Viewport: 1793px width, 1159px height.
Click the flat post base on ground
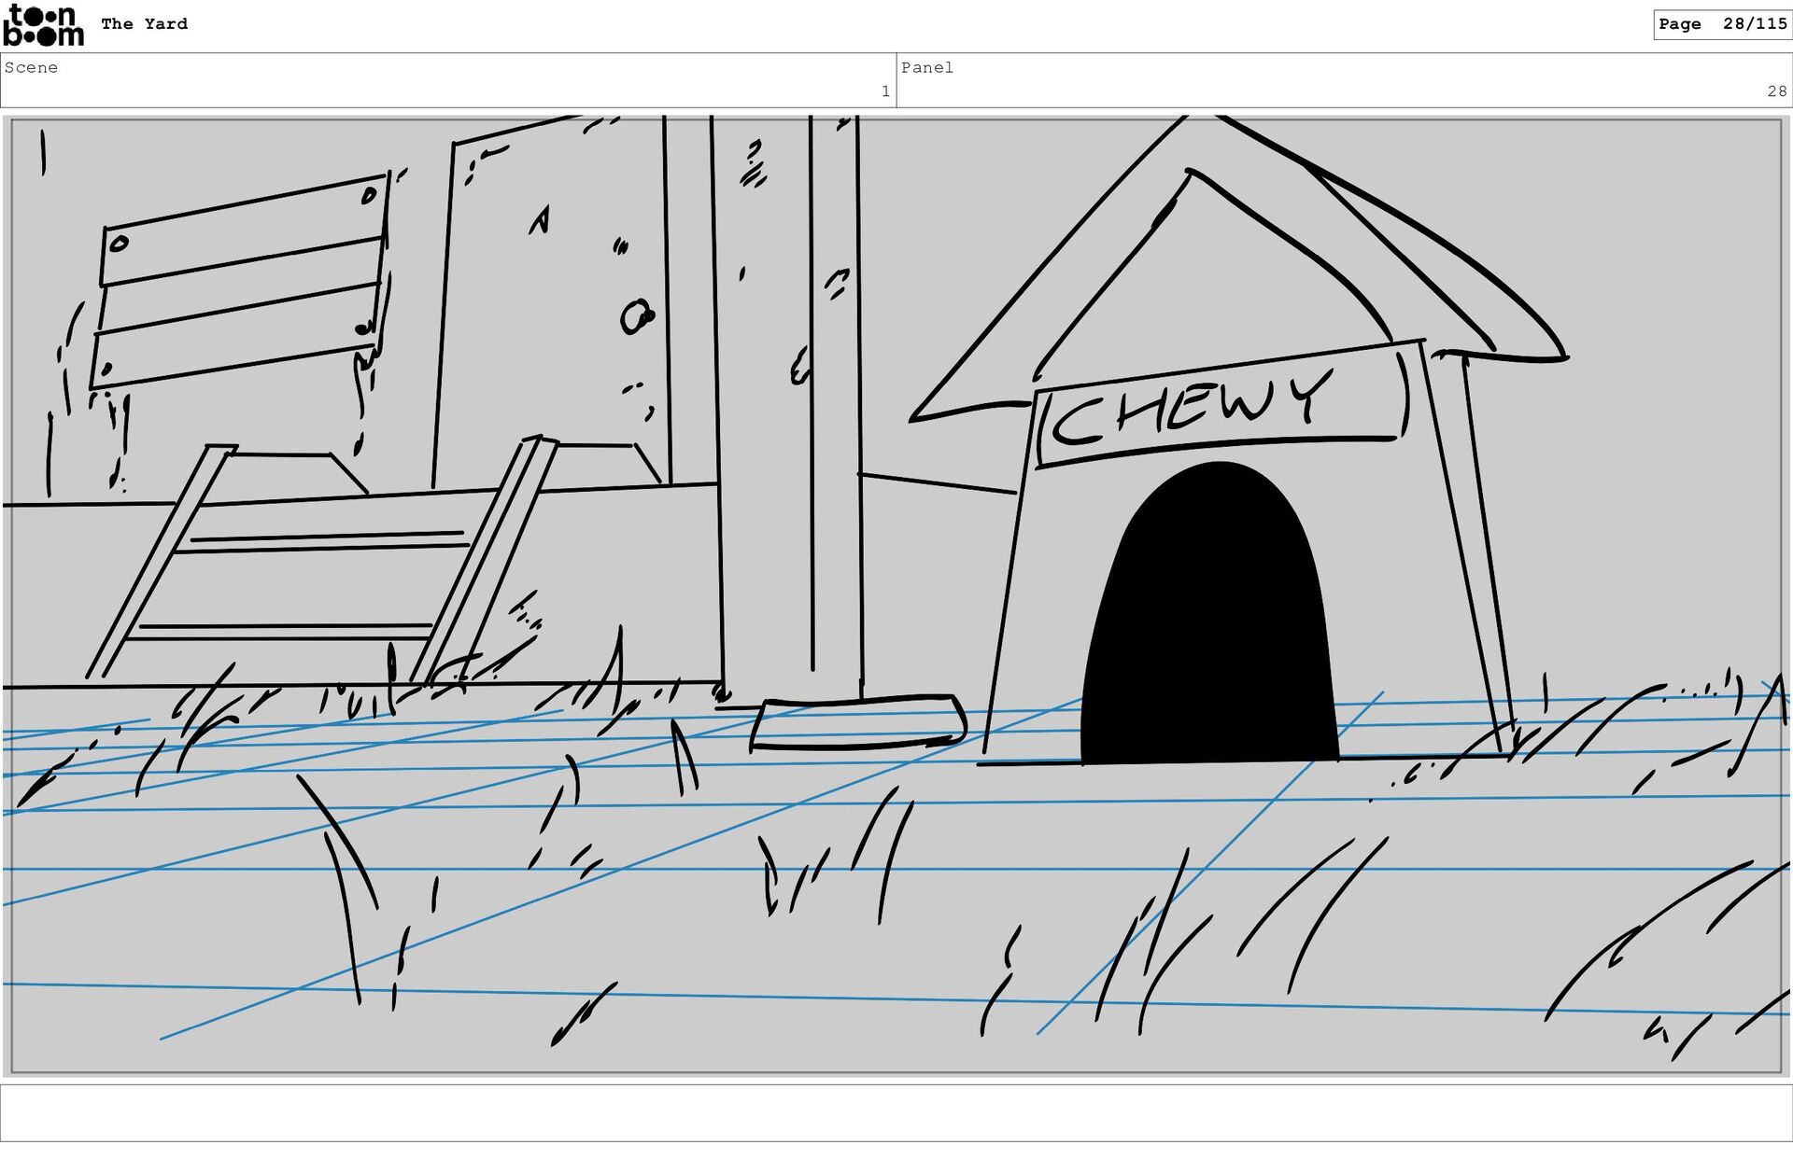pyautogui.click(x=857, y=723)
